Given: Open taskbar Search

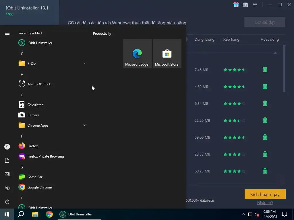Looking at the screenshot, I should click(x=21, y=214).
